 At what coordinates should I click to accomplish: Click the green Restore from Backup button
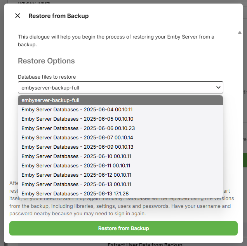click(124, 228)
